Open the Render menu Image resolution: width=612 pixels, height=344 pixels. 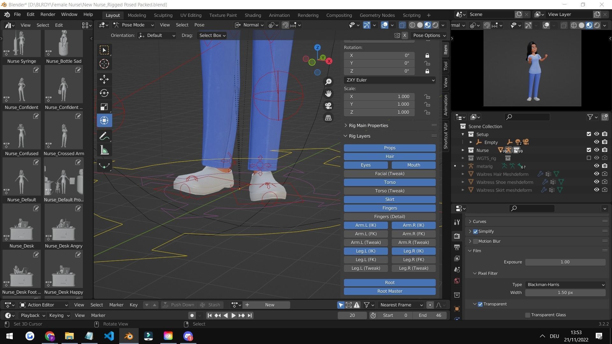click(48, 14)
